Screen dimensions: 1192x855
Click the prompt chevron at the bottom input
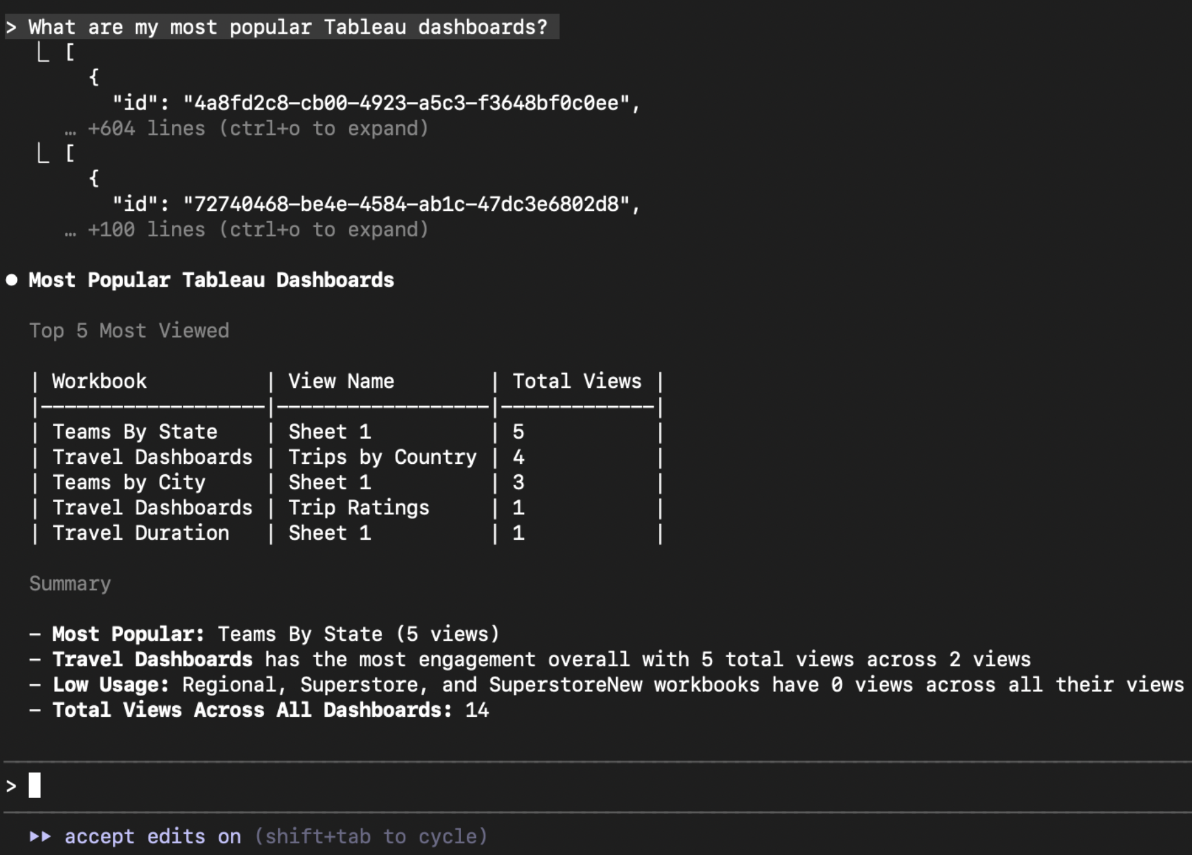(x=11, y=786)
